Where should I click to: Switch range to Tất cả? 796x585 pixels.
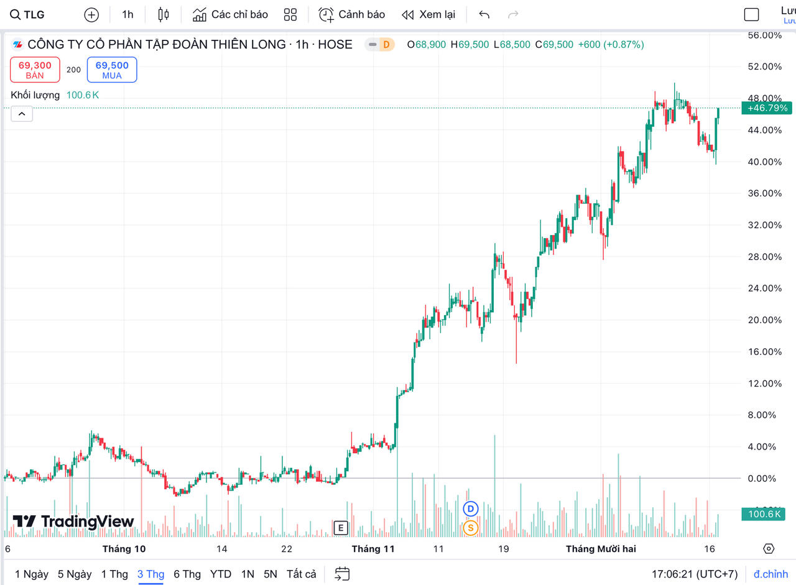301,574
